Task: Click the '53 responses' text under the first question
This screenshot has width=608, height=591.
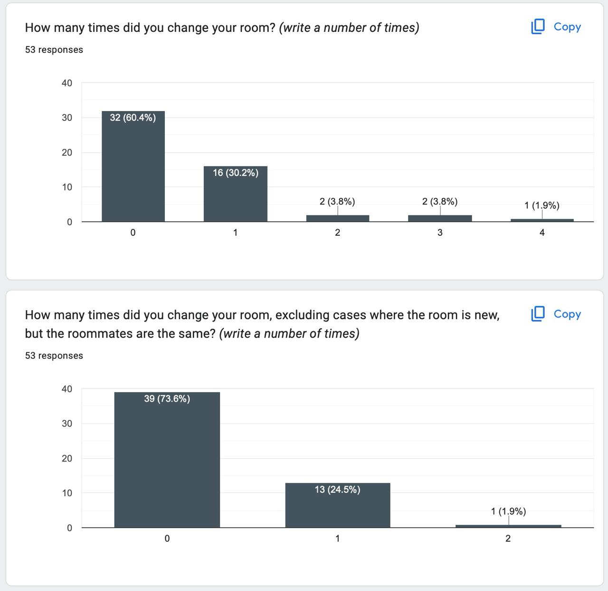Action: coord(54,50)
